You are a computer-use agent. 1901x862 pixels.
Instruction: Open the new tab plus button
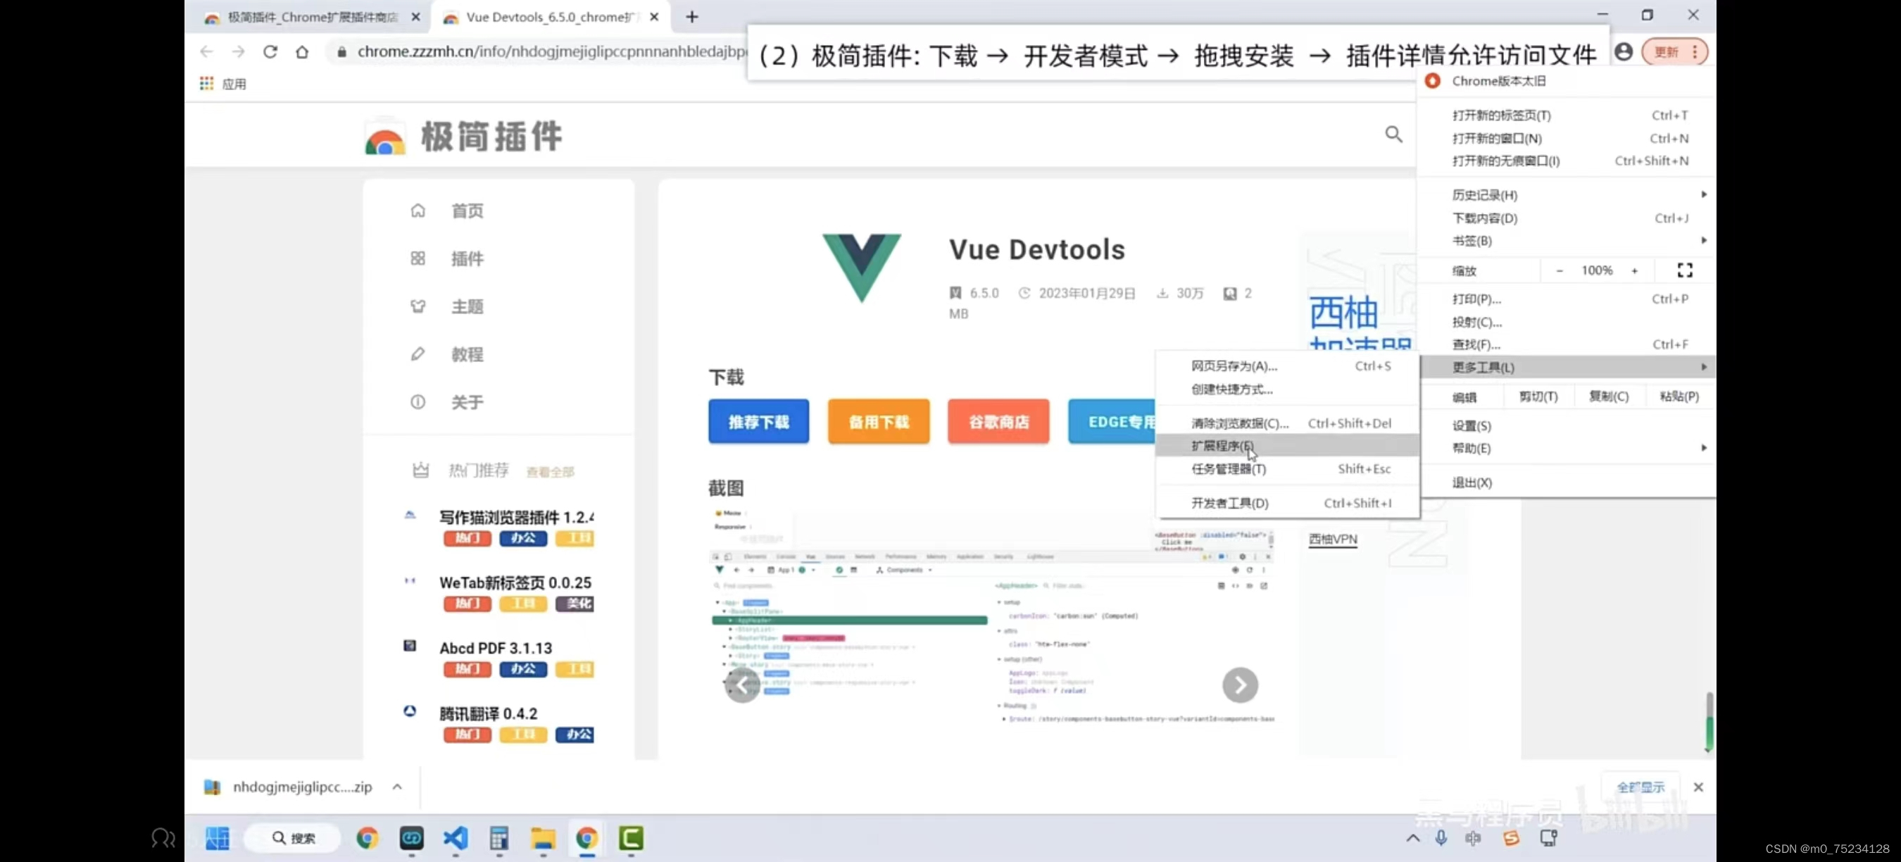pos(691,16)
